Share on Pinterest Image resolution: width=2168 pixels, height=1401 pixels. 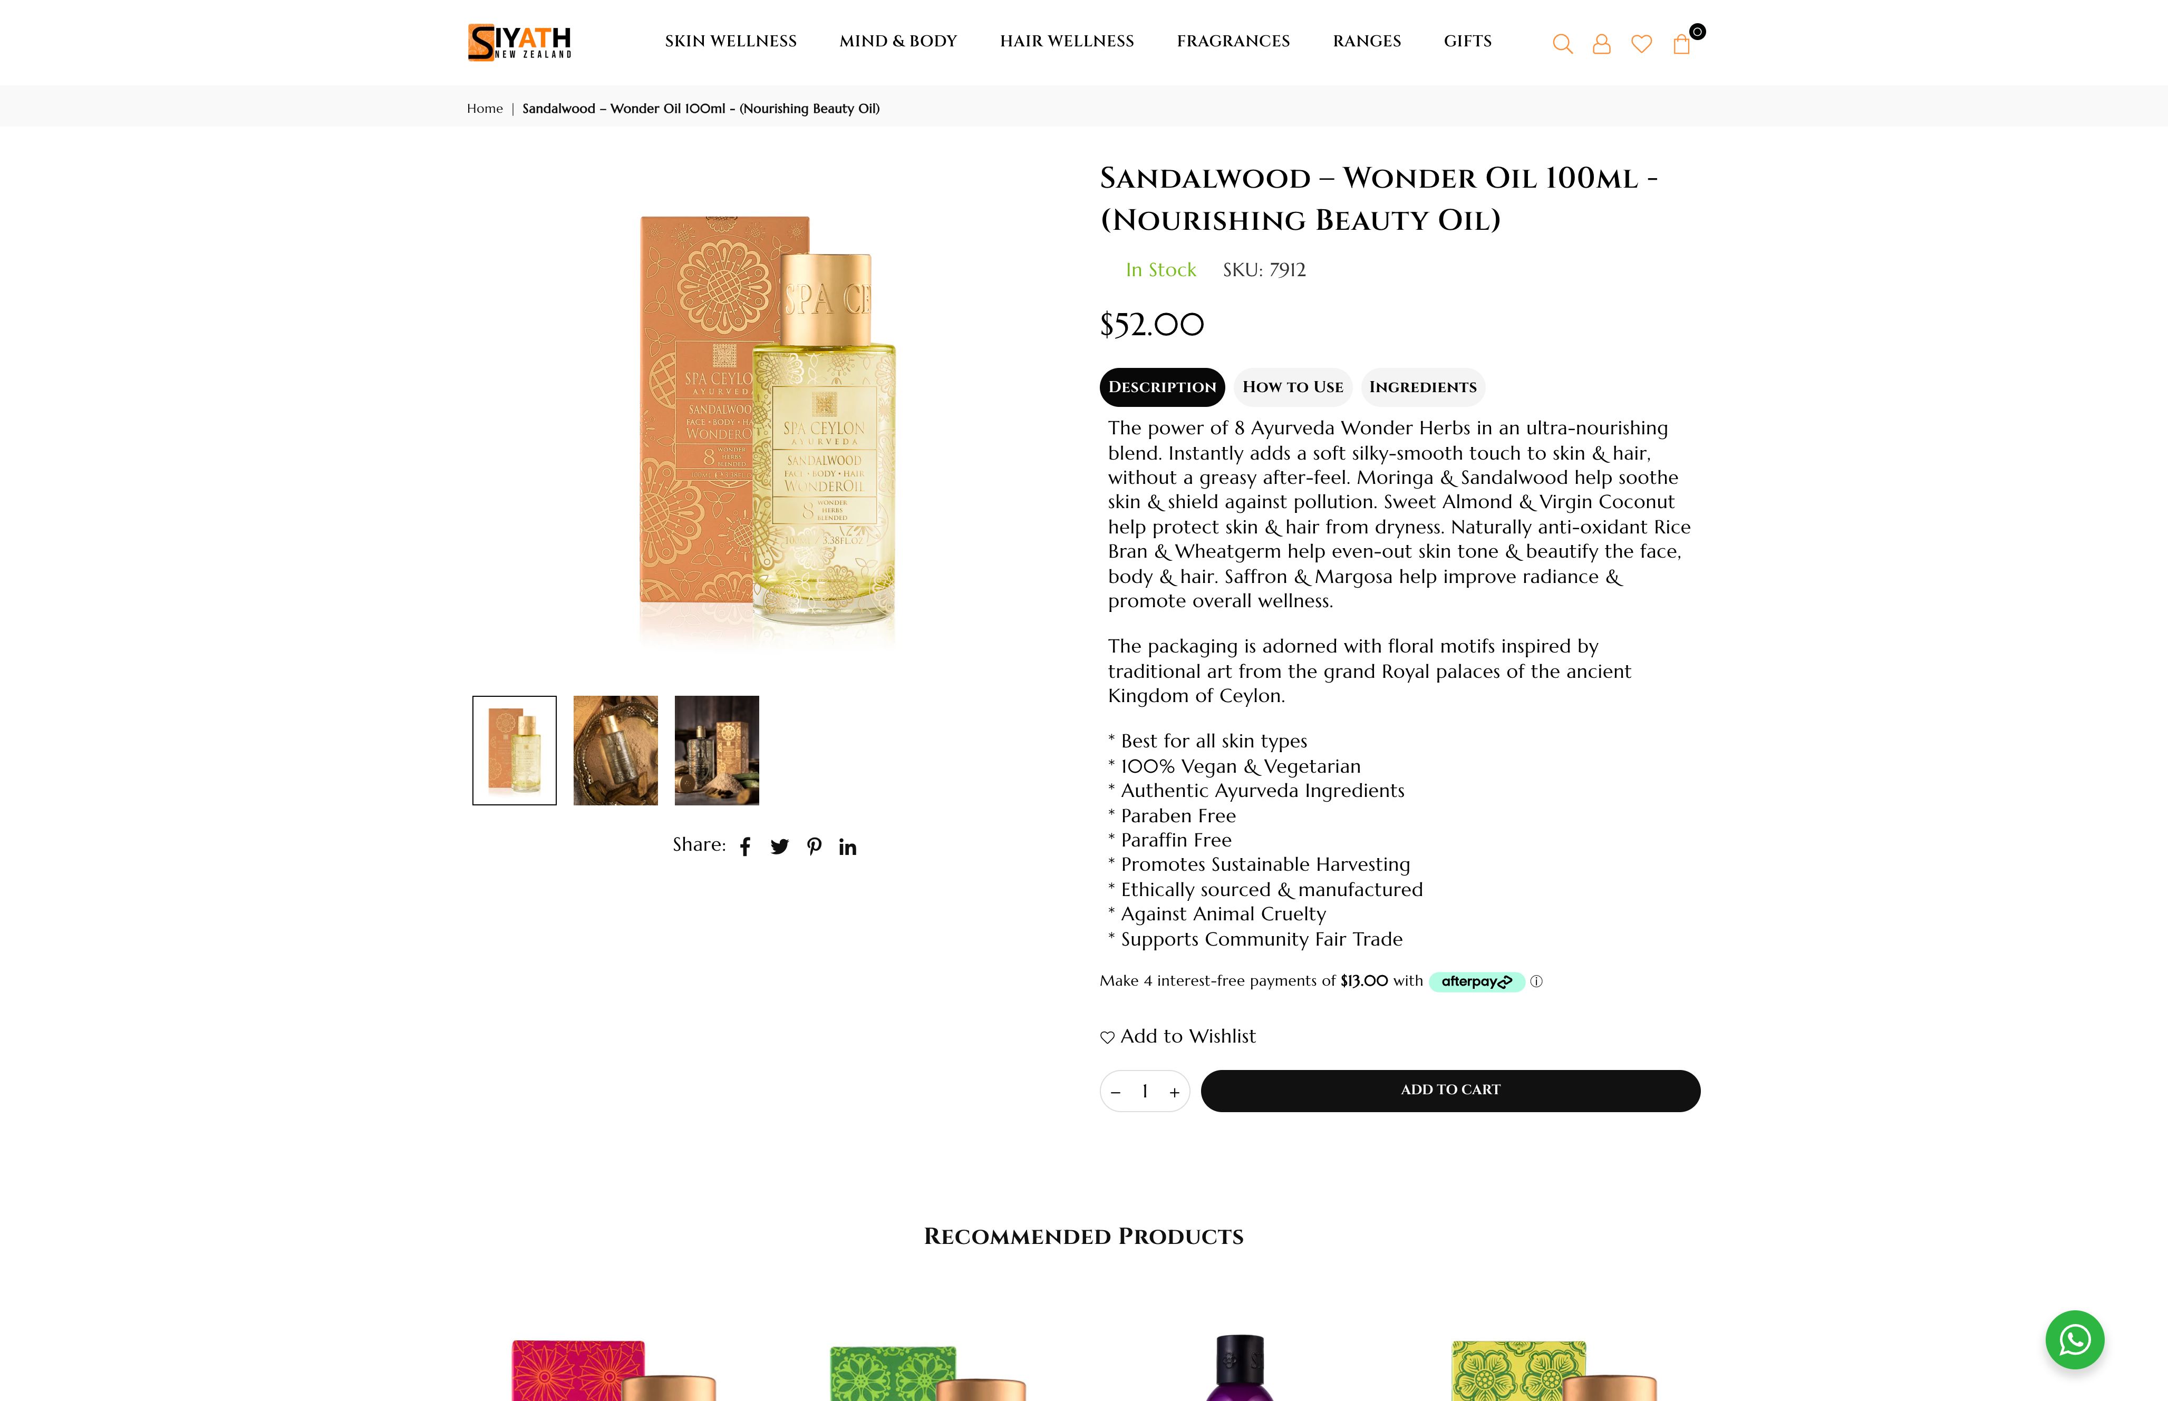coord(814,847)
